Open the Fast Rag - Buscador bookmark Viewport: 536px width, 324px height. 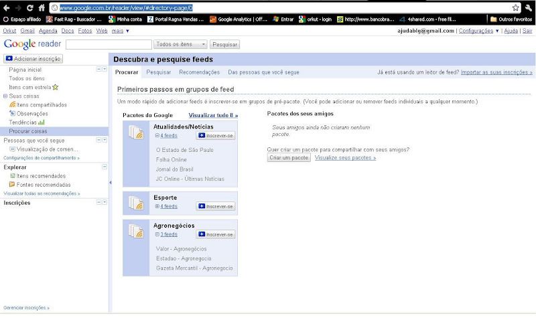pos(74,19)
